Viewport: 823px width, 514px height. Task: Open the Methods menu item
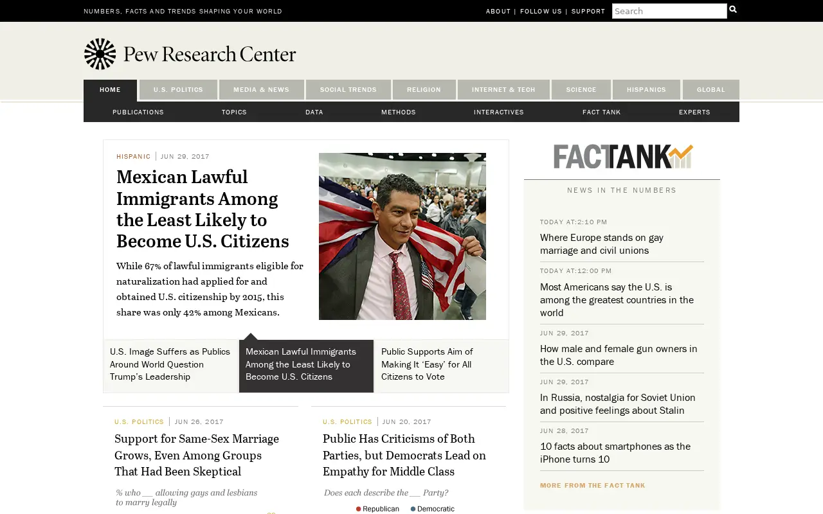(x=399, y=112)
